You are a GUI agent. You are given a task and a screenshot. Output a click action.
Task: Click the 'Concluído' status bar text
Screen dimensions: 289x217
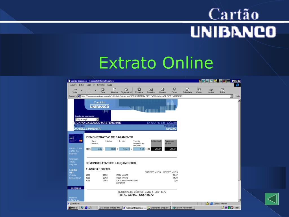click(x=75, y=203)
